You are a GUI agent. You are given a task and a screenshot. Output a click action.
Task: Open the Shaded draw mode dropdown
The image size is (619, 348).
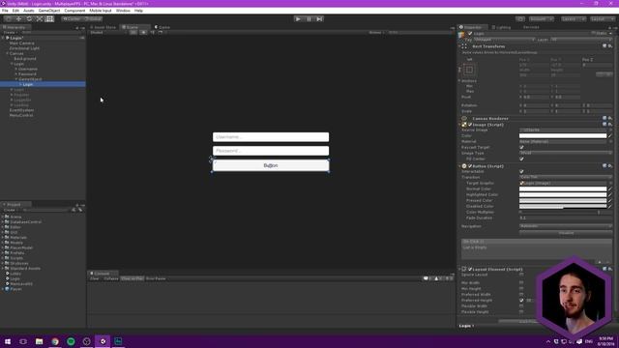(x=106, y=32)
